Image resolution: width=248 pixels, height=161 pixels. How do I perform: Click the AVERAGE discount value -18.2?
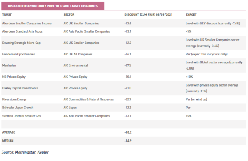point(128,132)
